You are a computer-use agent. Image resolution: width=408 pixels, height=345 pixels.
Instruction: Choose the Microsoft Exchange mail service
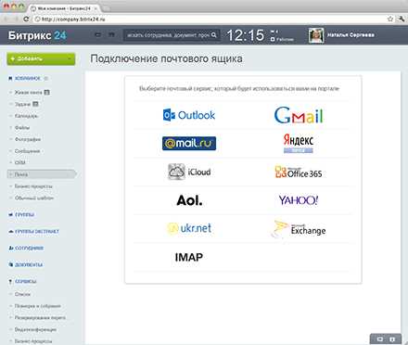299,229
